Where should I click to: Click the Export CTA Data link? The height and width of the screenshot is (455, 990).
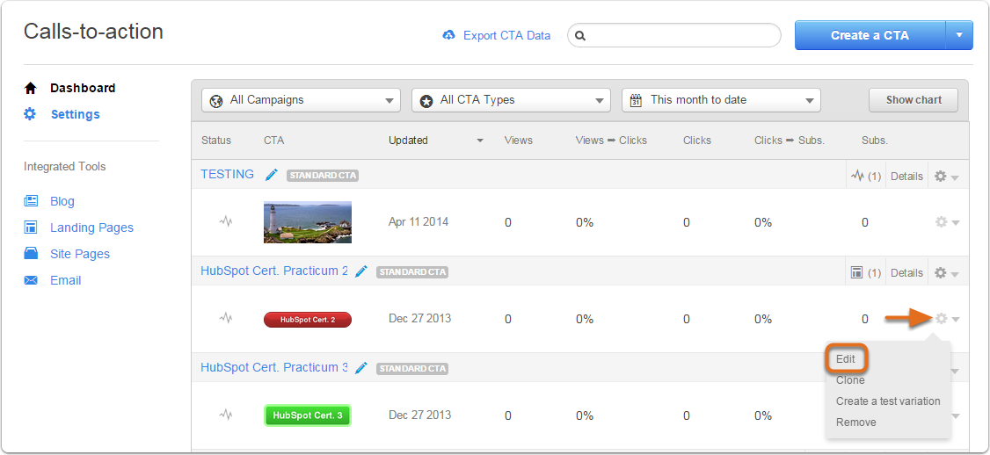point(507,35)
